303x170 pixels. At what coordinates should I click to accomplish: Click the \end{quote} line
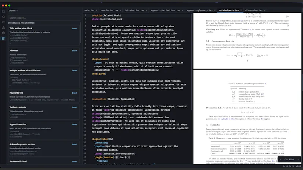[x=99, y=74]
